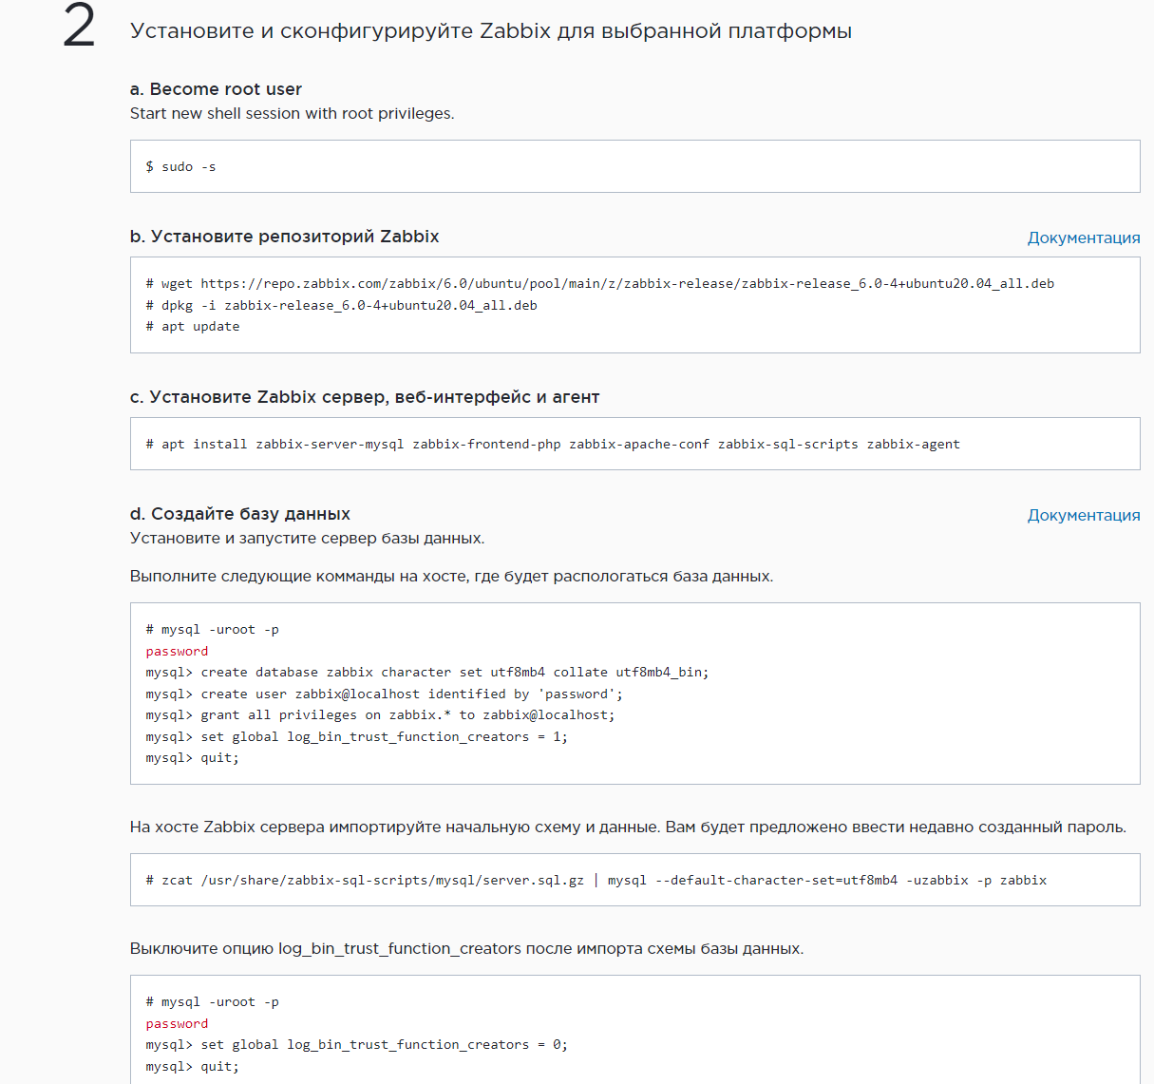1154x1084 pixels.
Task: Click the wget zabbix-release command line
Action: pos(599,283)
